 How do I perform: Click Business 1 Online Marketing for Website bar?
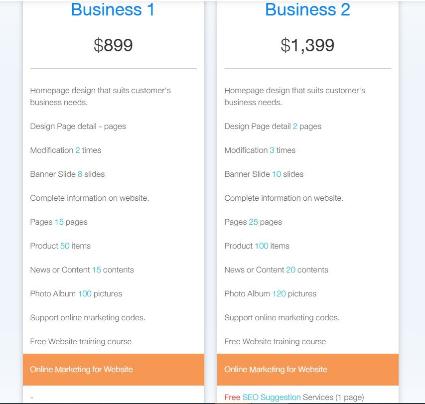click(114, 369)
